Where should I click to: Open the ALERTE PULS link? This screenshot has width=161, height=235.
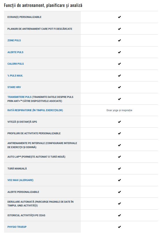(x=15, y=52)
